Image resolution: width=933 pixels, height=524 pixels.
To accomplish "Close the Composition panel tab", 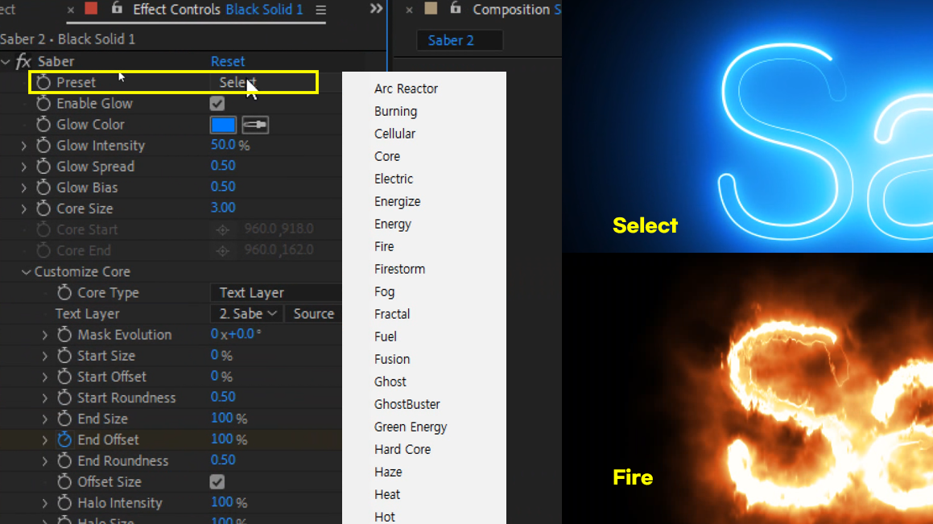I will (410, 10).
